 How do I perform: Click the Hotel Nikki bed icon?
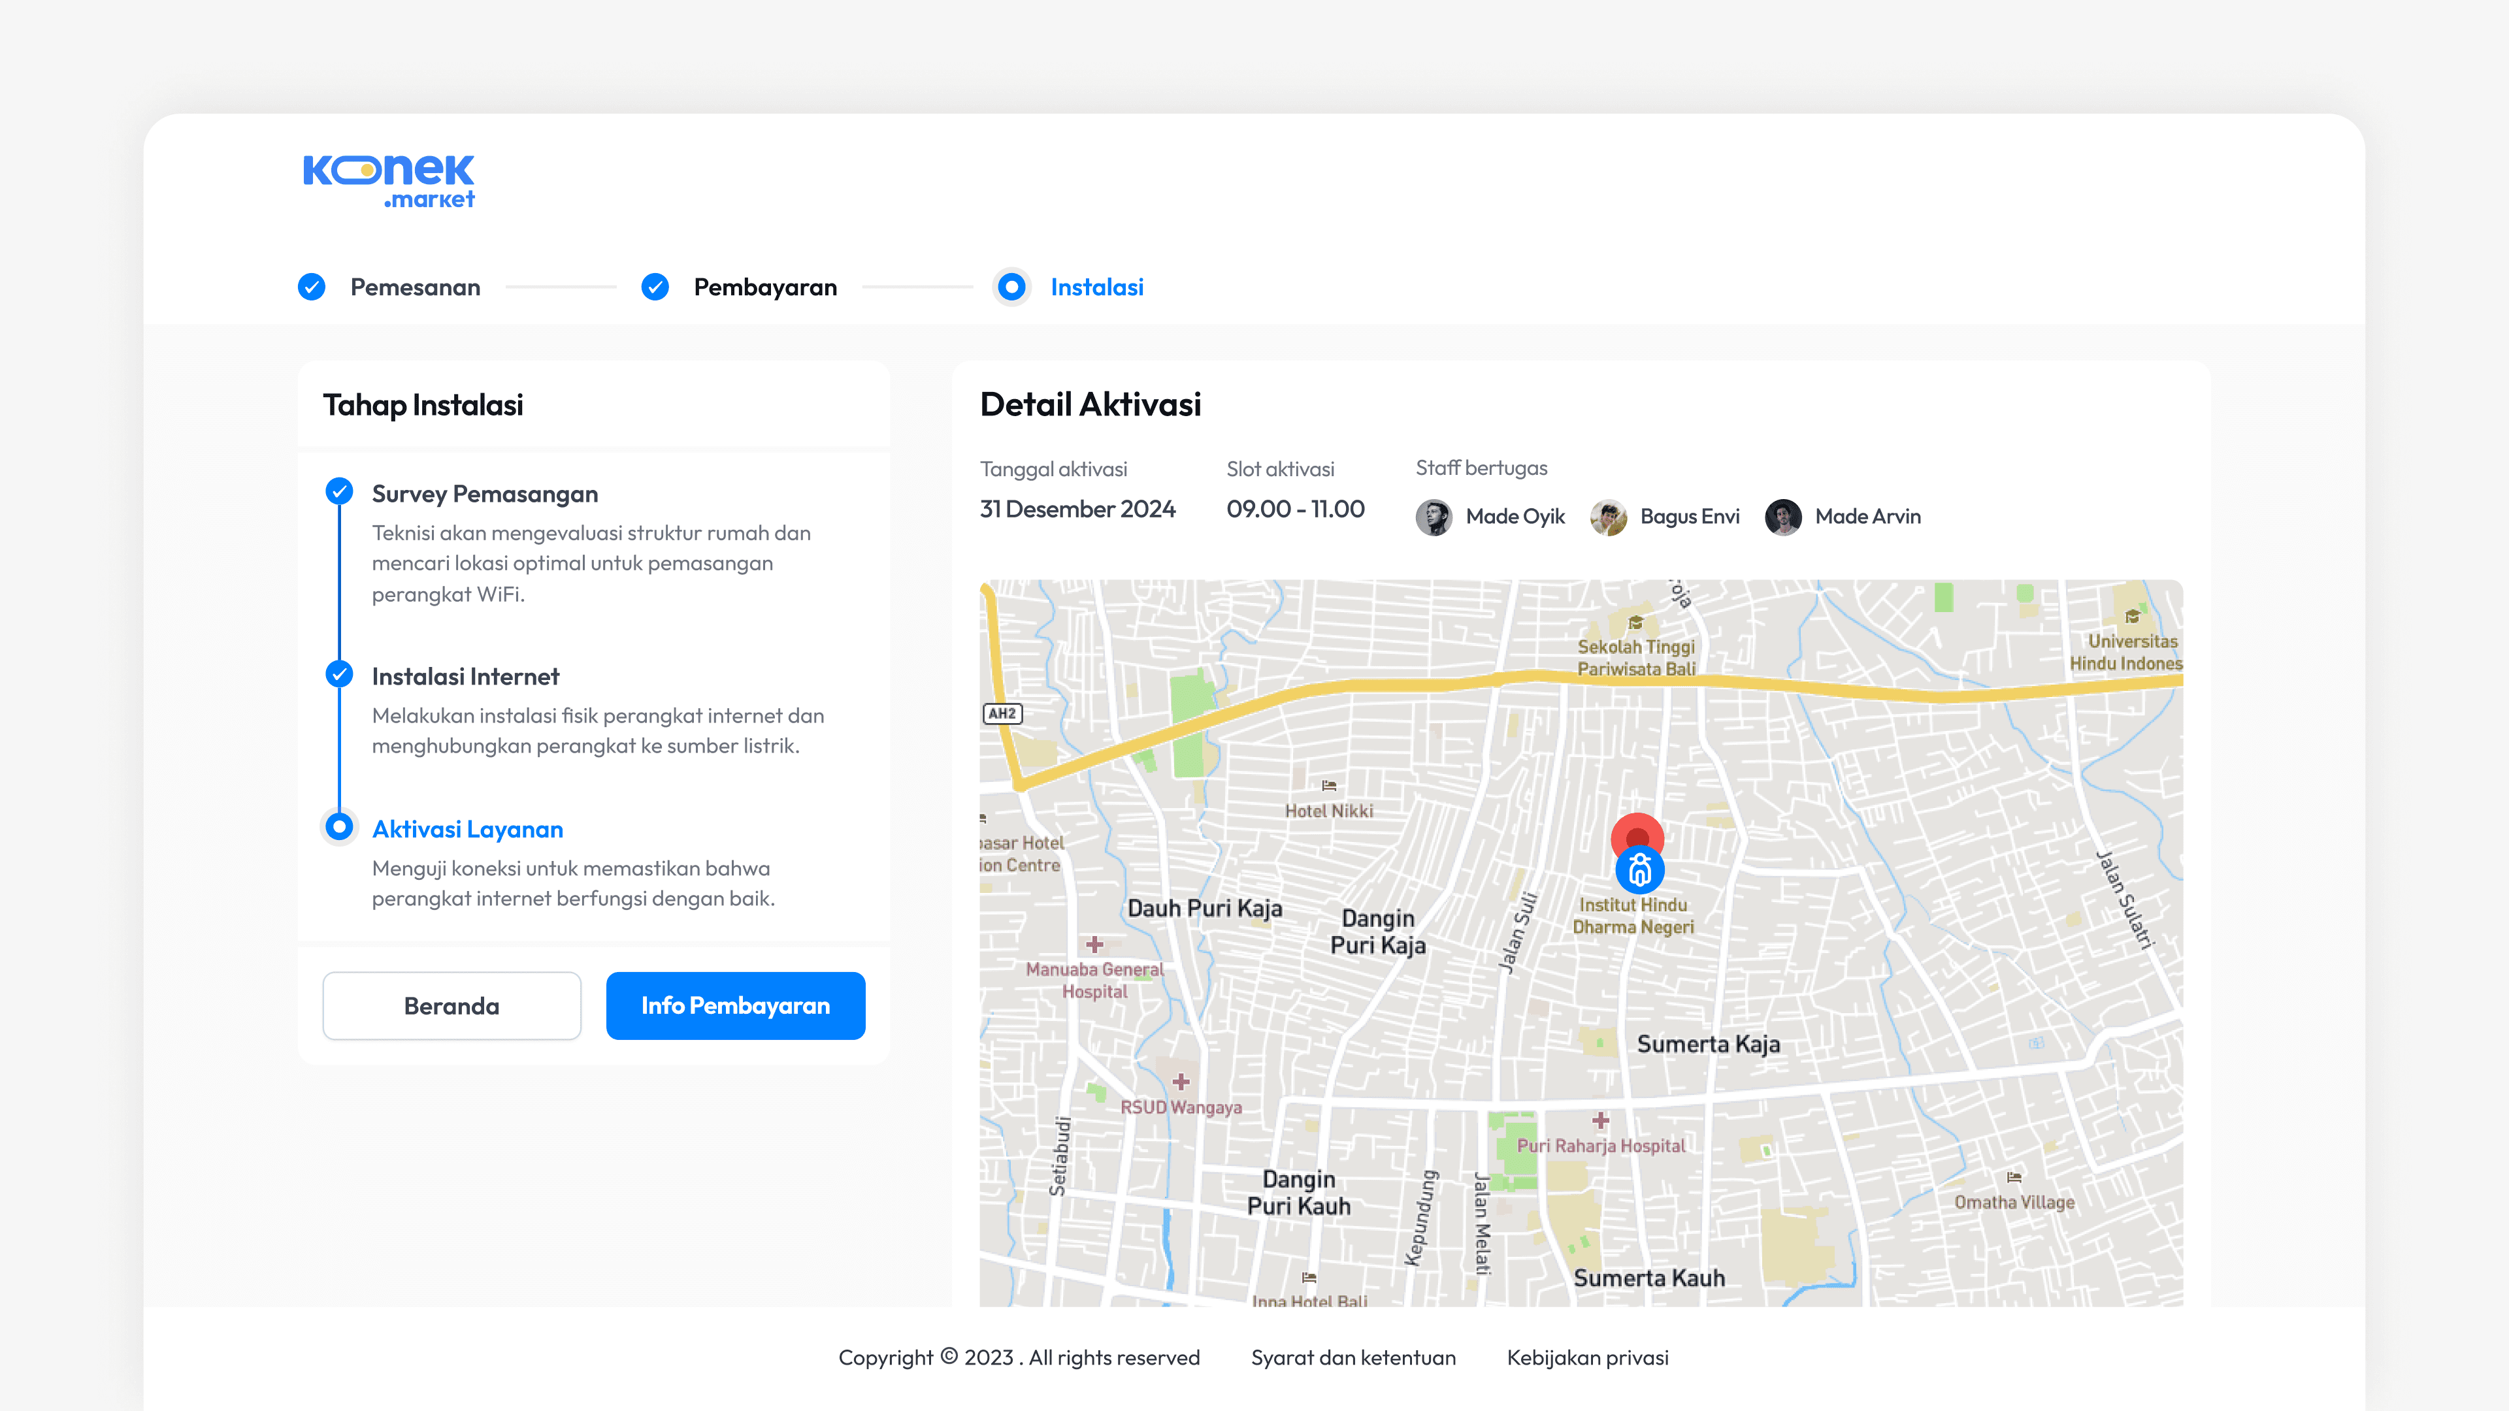[1328, 786]
